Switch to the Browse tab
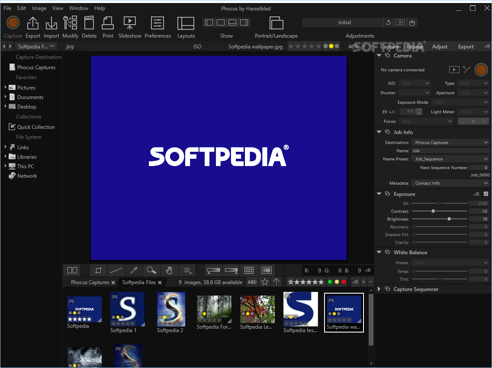The width and height of the screenshot is (492, 368). pos(415,46)
